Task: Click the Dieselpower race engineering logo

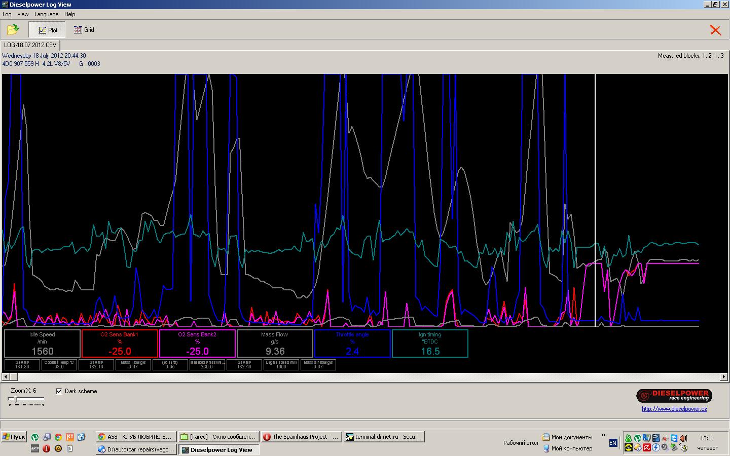Action: click(674, 395)
